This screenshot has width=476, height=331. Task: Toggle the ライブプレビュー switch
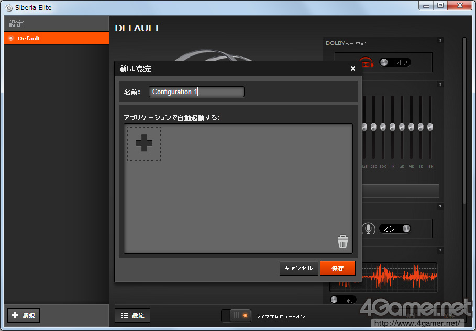[236, 315]
